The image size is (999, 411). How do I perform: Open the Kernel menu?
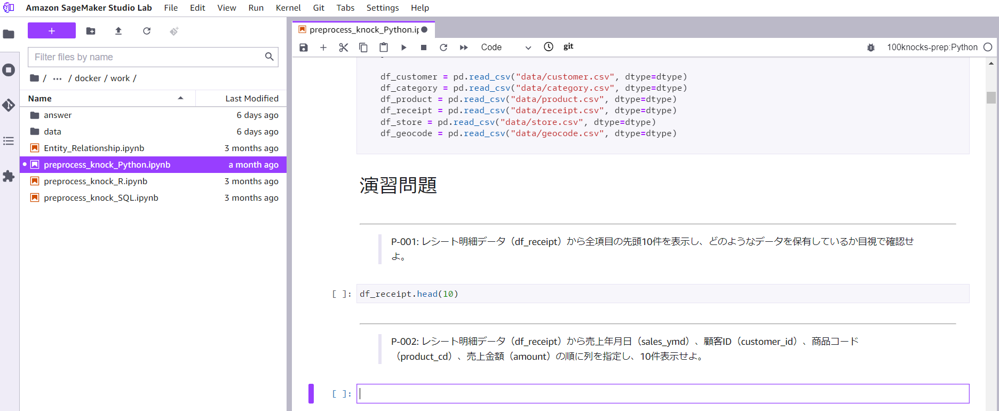(x=288, y=8)
